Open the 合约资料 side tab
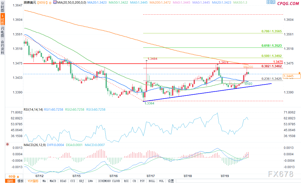 3,47
